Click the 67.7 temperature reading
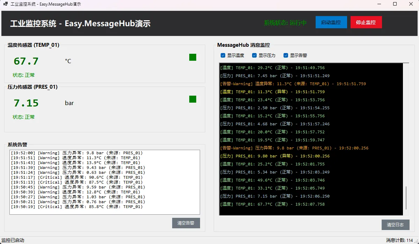 tap(26, 61)
